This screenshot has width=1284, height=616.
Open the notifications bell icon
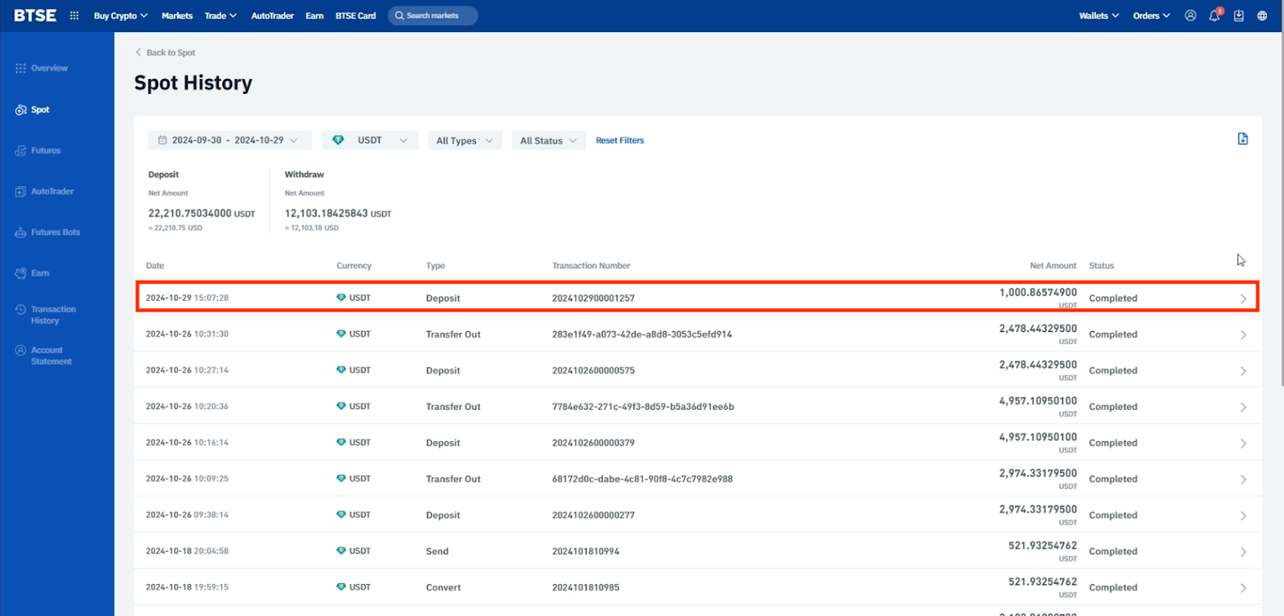tap(1214, 15)
